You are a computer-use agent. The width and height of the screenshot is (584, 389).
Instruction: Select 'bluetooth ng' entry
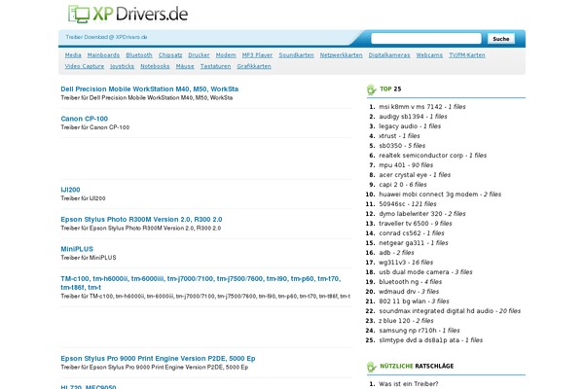398,282
